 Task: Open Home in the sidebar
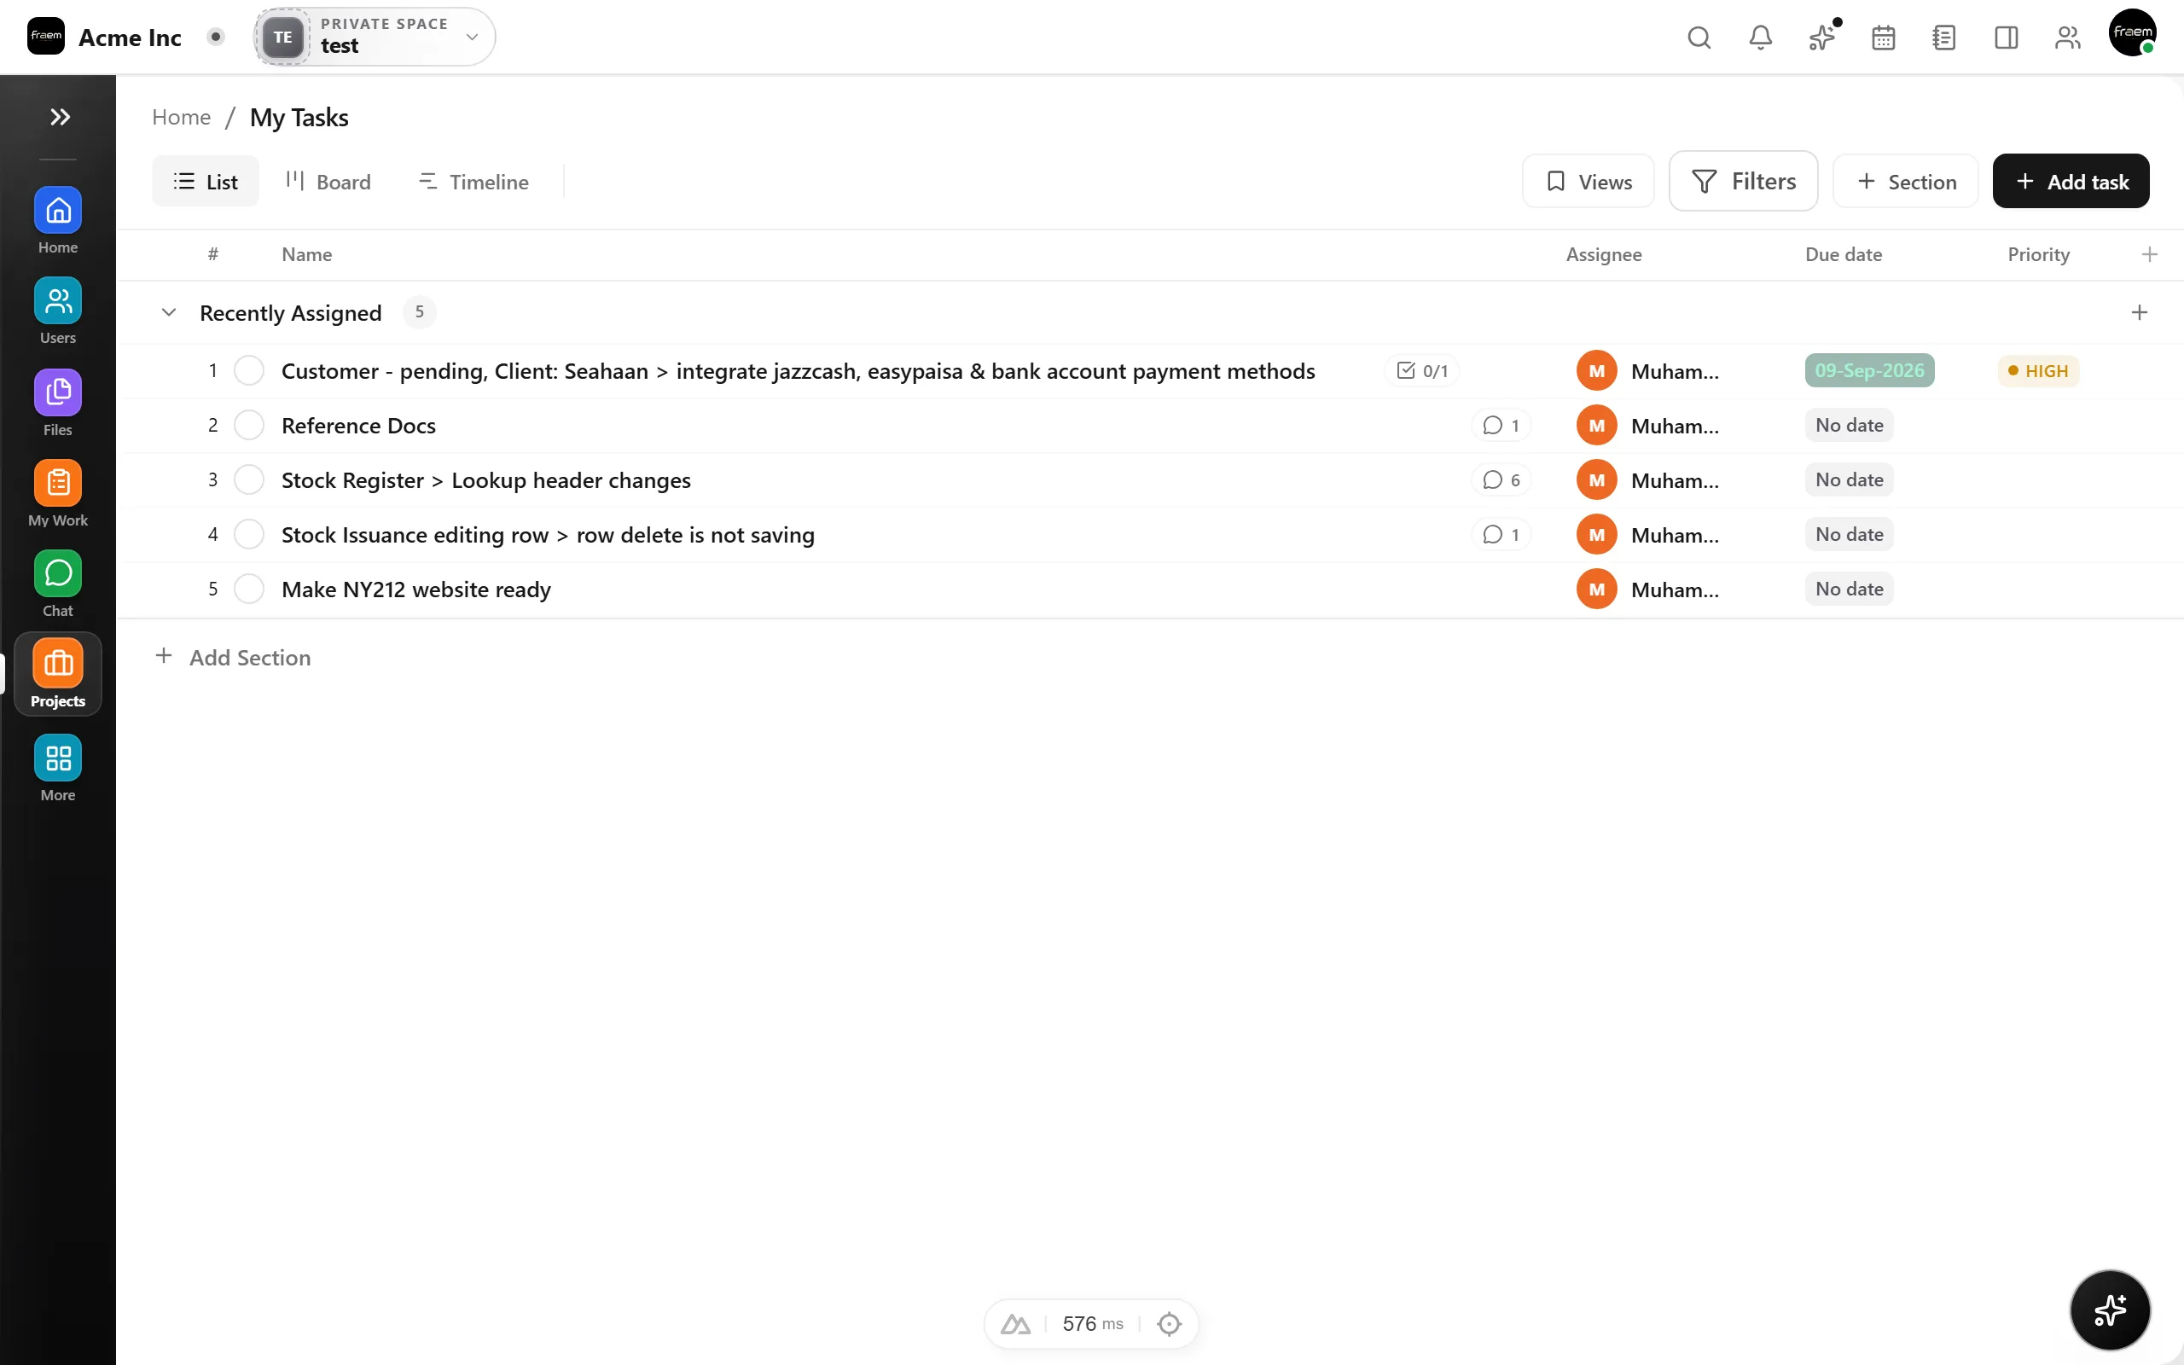(x=58, y=222)
